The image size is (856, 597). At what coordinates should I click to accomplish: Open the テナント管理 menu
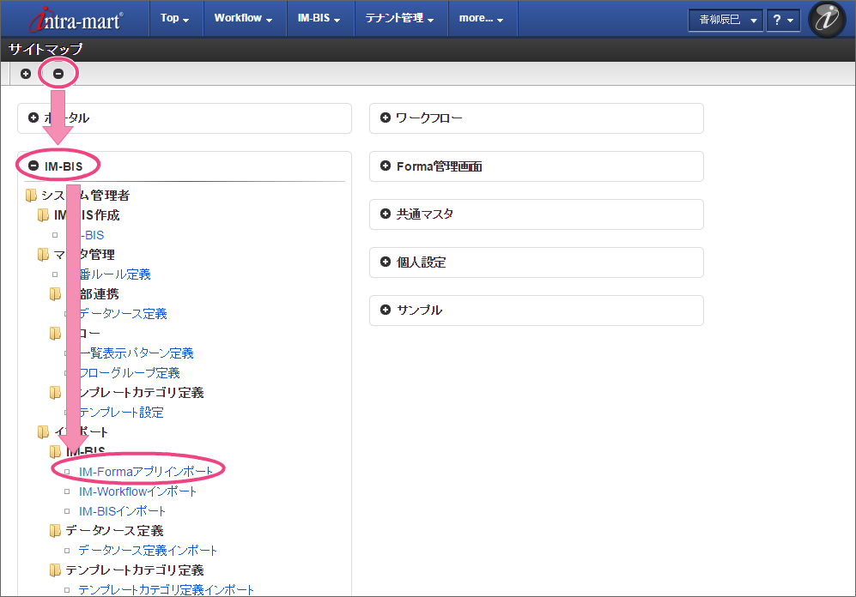(399, 19)
